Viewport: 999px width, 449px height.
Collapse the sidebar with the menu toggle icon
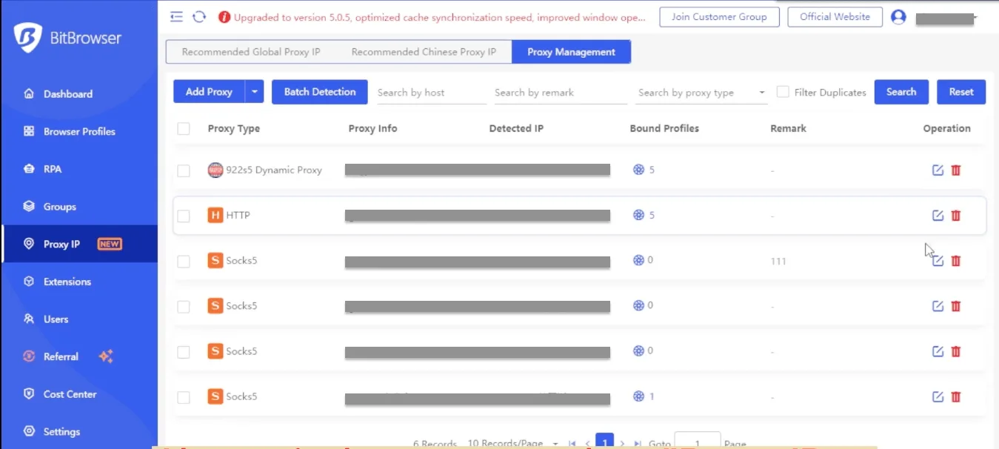pos(176,16)
